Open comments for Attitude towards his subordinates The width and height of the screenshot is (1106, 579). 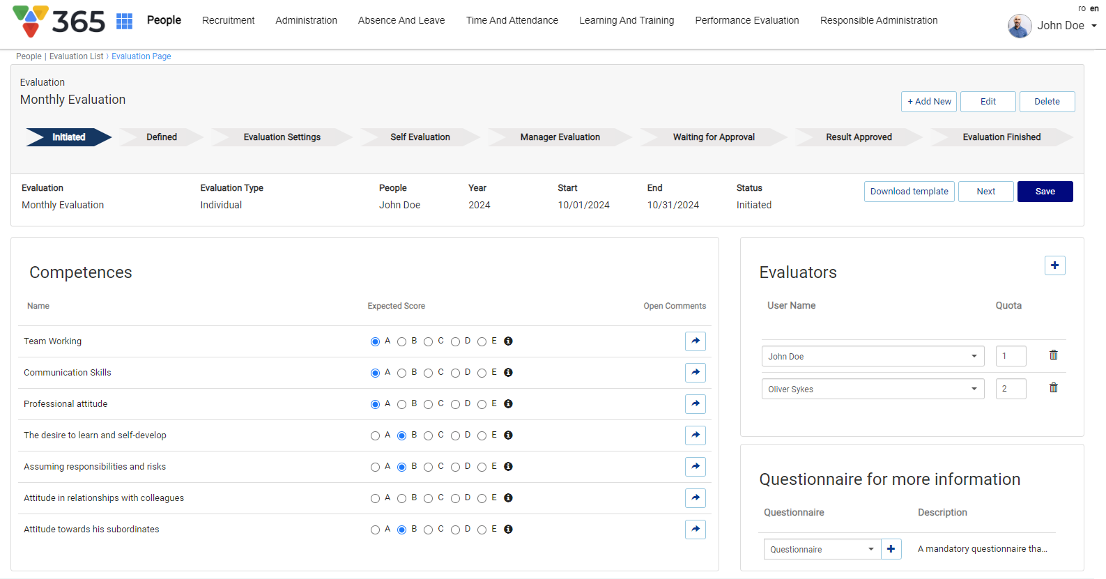tap(695, 530)
